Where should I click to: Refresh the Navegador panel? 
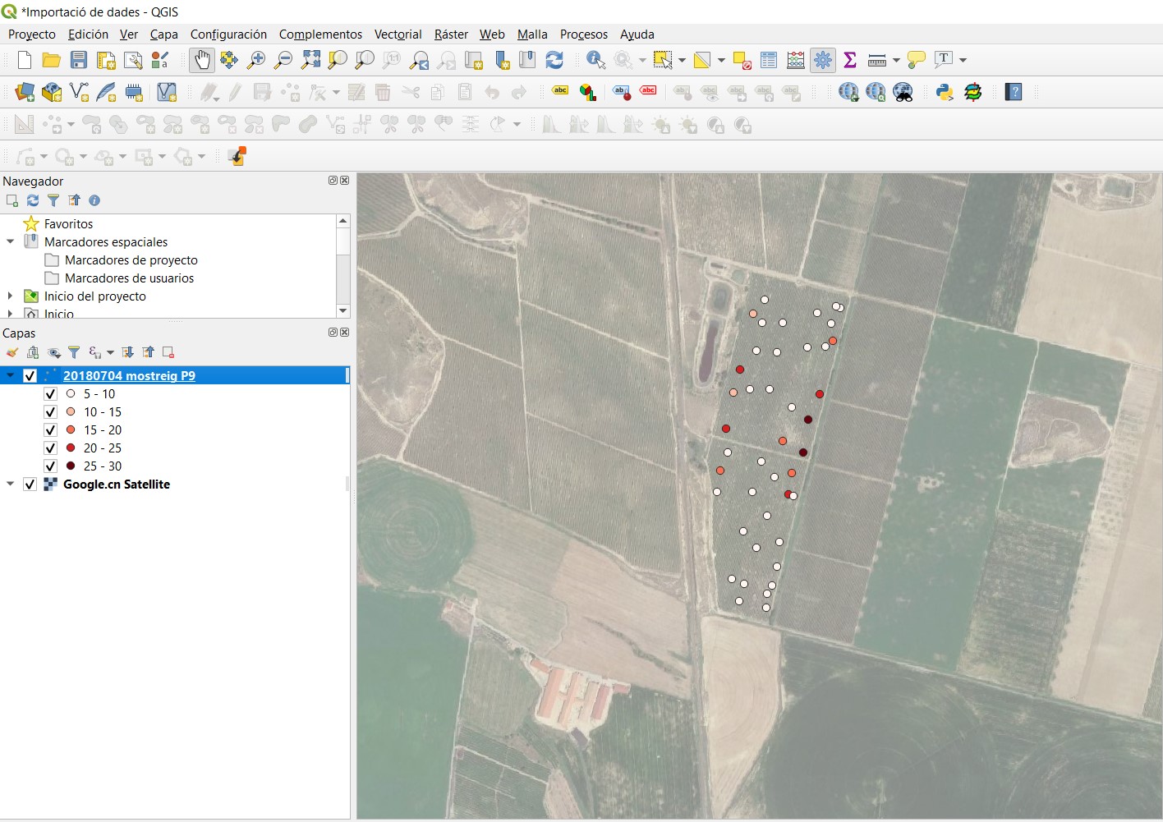33,200
